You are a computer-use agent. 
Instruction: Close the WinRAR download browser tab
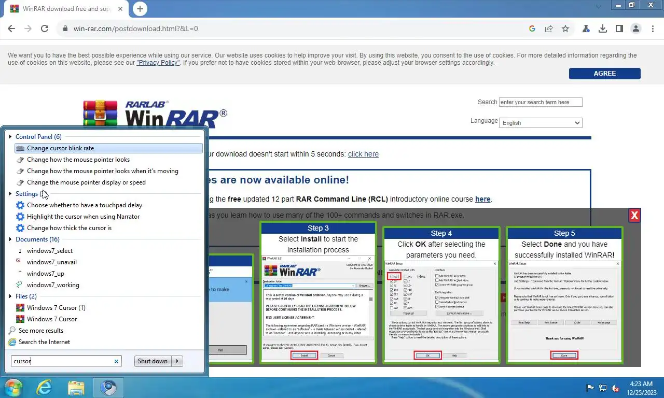click(120, 9)
